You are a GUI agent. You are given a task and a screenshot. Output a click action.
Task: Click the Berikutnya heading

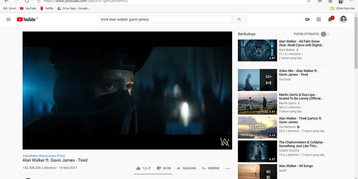coord(246,34)
